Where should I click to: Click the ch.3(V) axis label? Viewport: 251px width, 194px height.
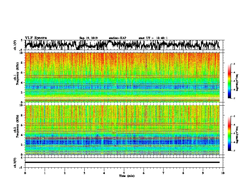tap(15, 163)
